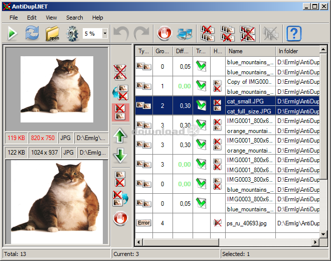Open options via gear icon

click(x=72, y=34)
